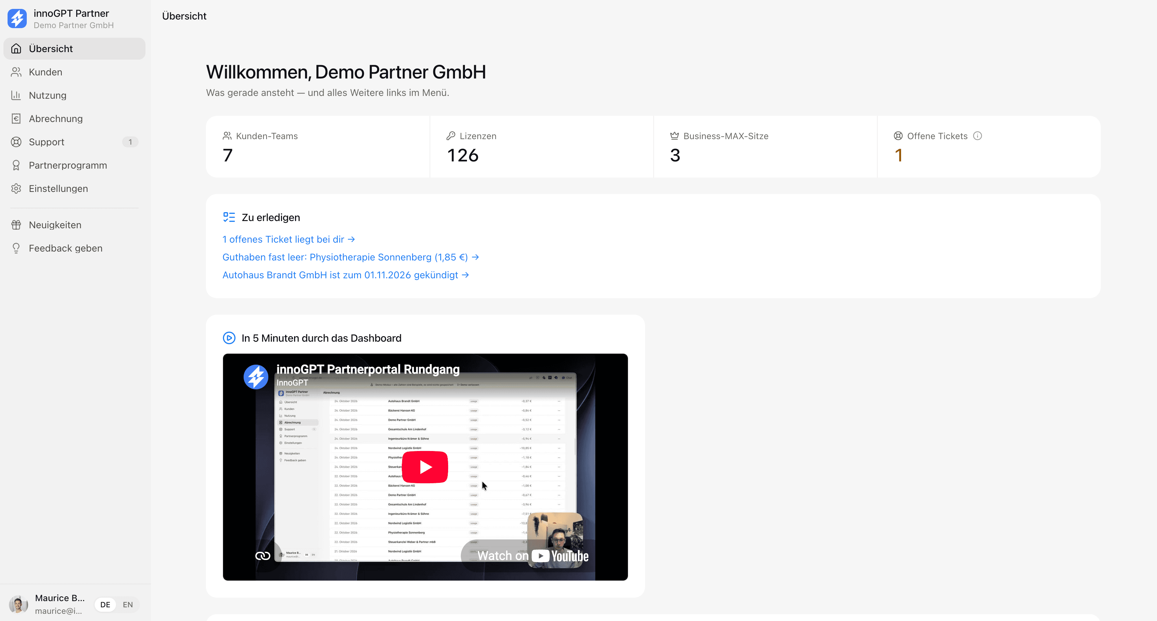Click the play circle icon beside Dashboard heading
Image resolution: width=1157 pixels, height=621 pixels.
coord(229,338)
